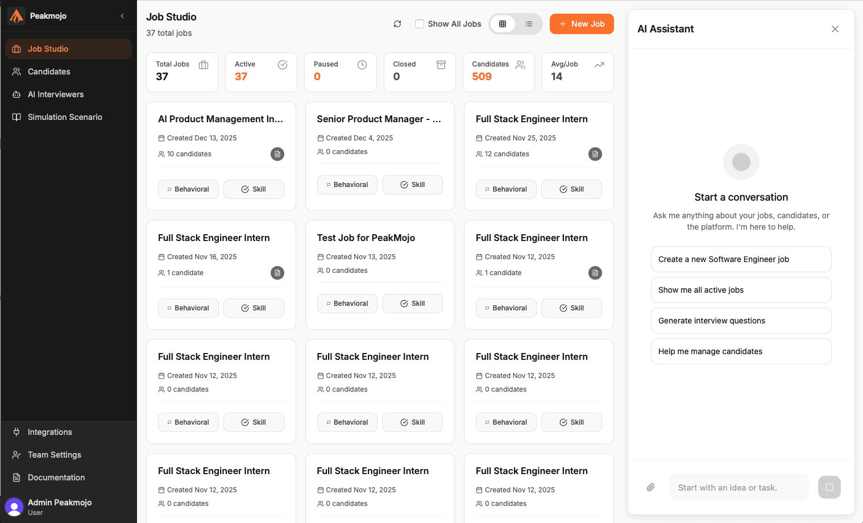This screenshot has width=863, height=523.
Task: Open Integrations settings
Action: click(68, 432)
